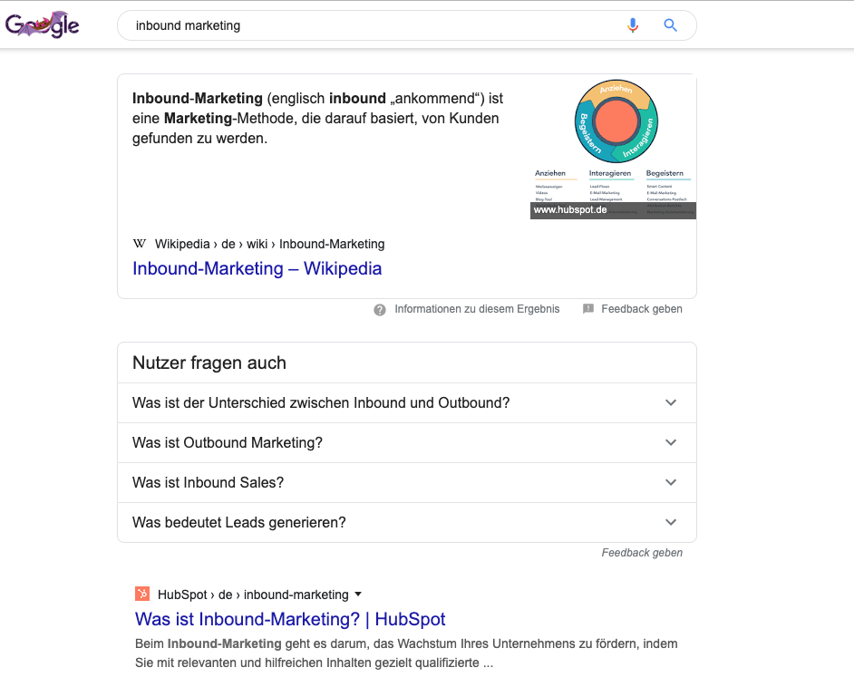Click the HubSpot result description snippet
854x677 pixels.
[x=406, y=653]
